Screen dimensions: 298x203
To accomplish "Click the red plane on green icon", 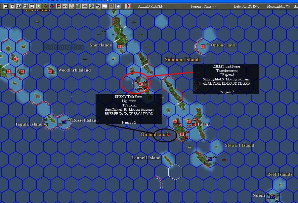I will [45, 6].
